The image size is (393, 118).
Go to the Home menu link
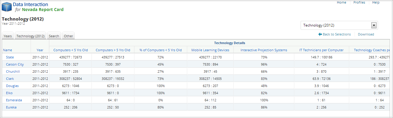tap(341, 2)
